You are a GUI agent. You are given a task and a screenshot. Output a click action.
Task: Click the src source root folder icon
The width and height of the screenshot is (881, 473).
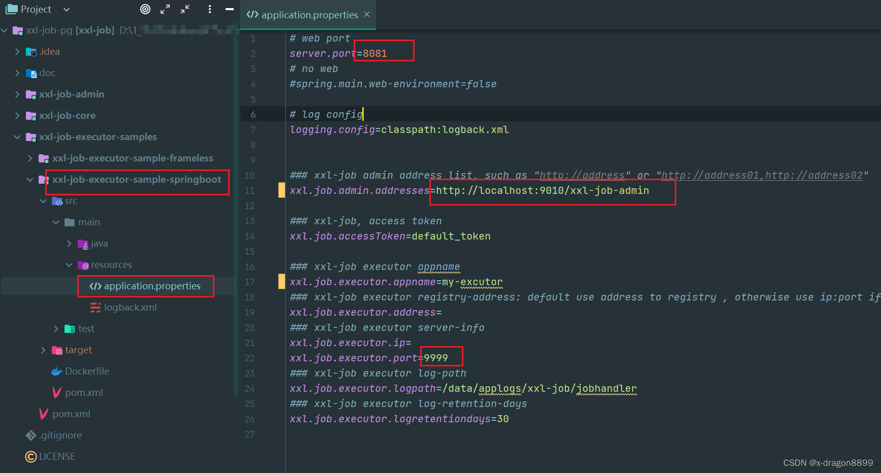point(57,201)
